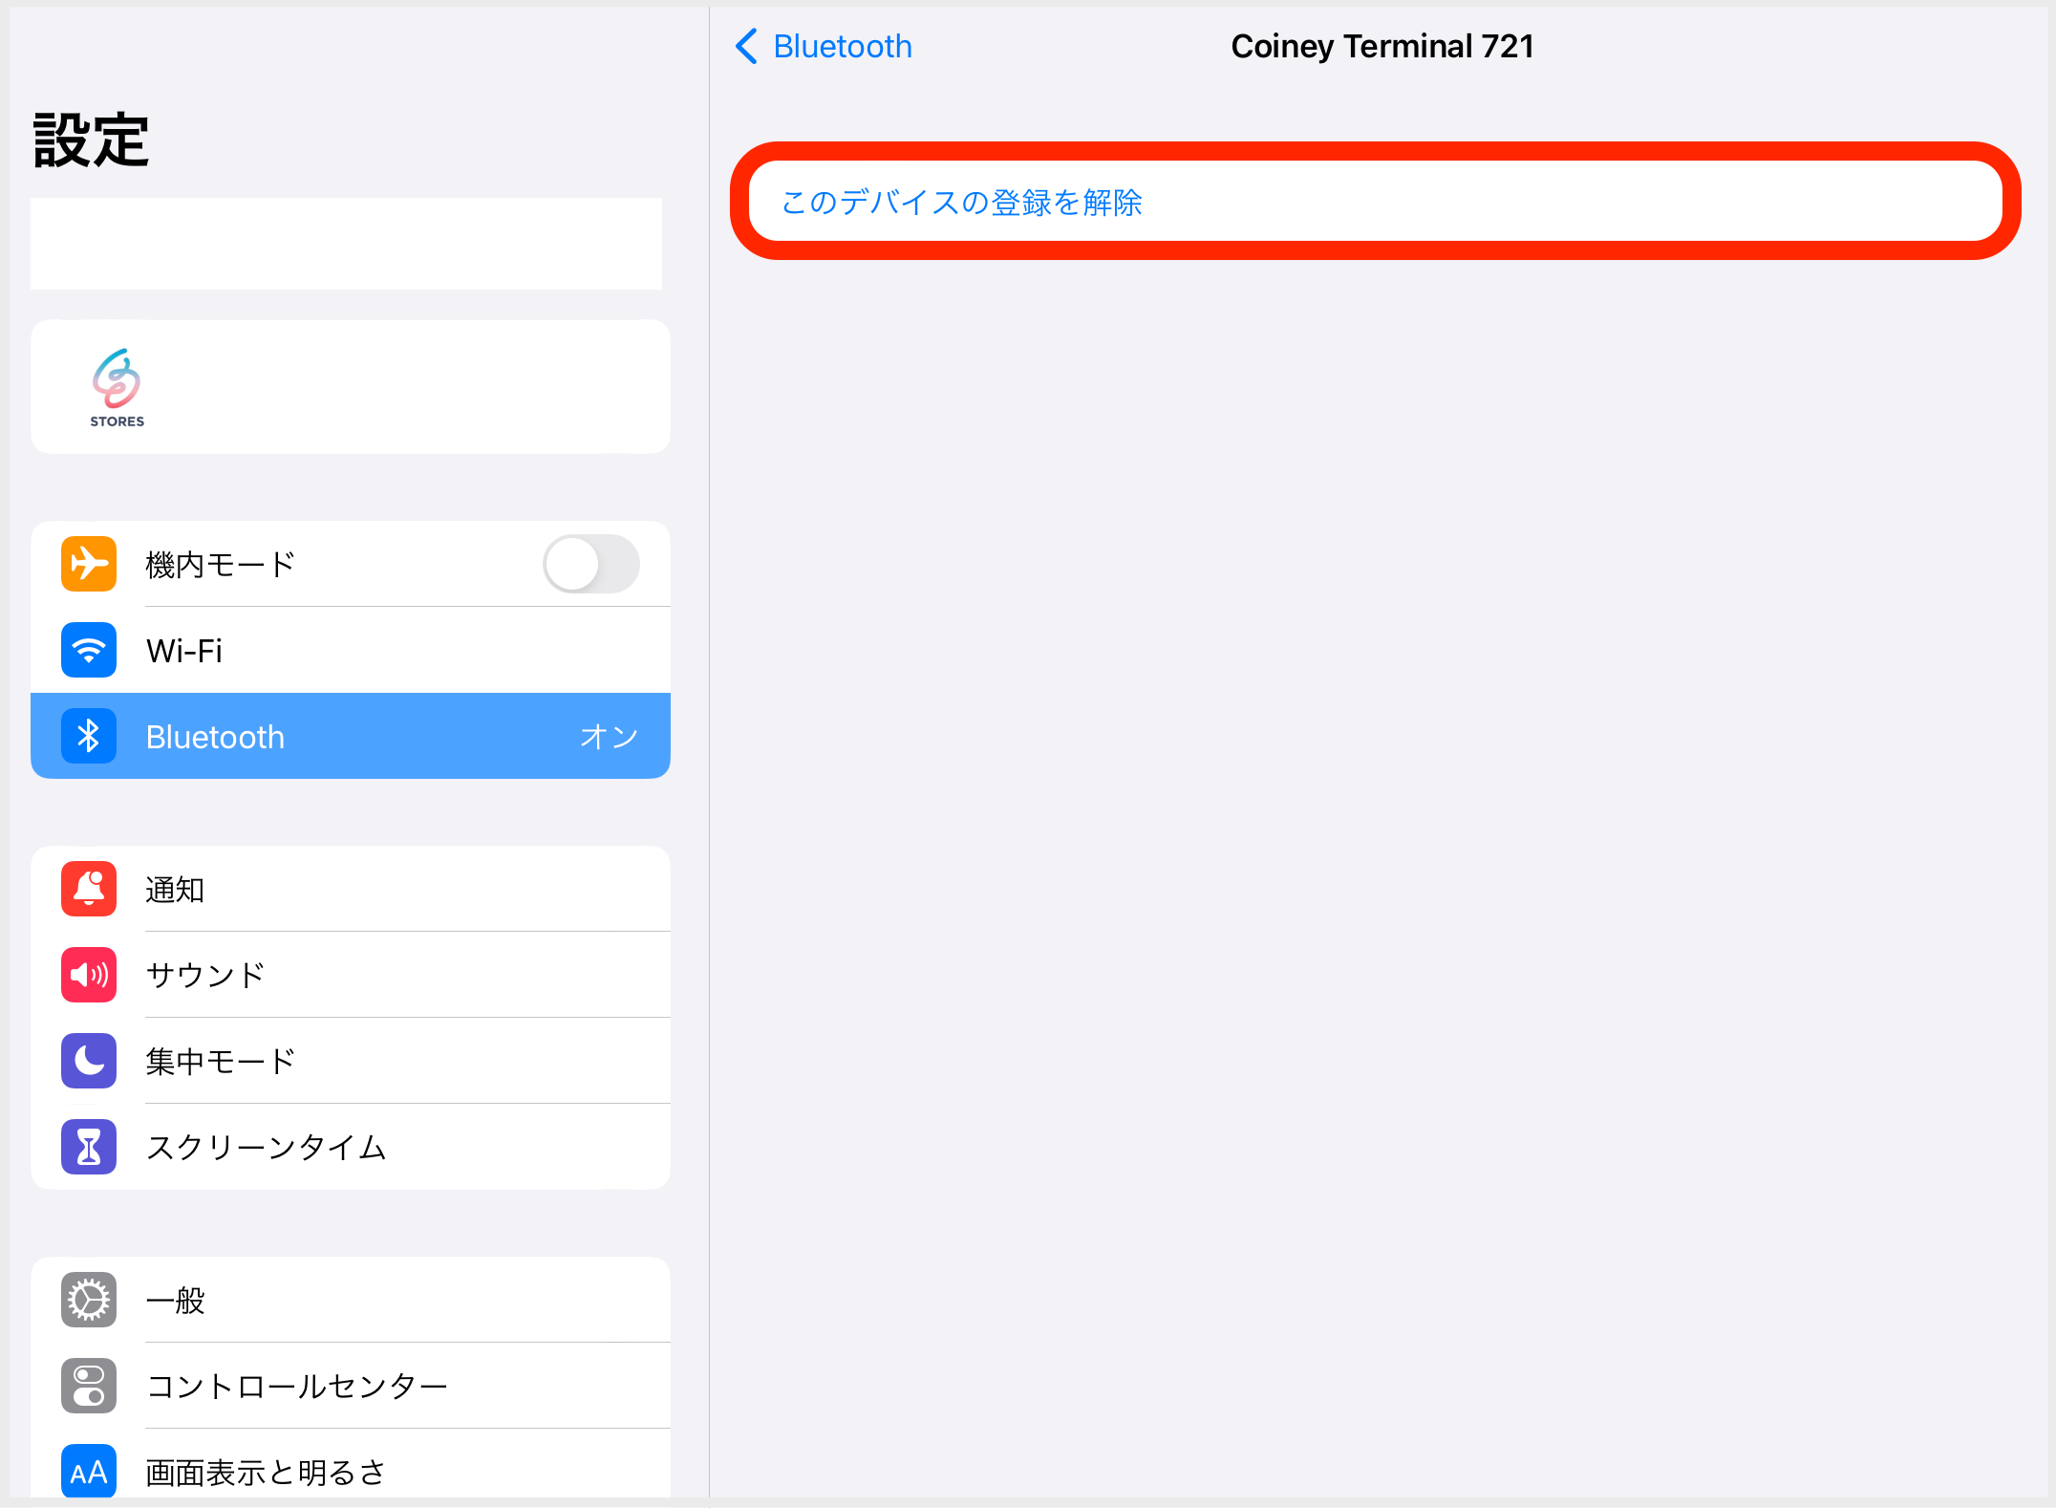Tap the gray gear 一般 icon
2056x1508 pixels.
click(89, 1300)
